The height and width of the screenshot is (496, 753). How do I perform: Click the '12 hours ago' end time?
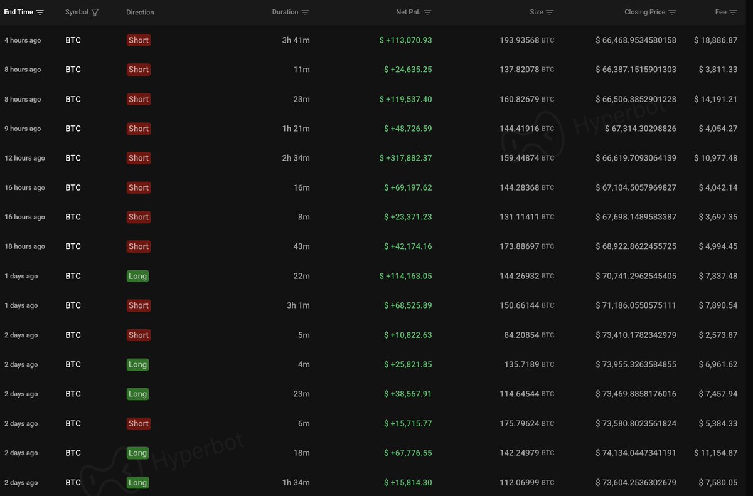[24, 158]
